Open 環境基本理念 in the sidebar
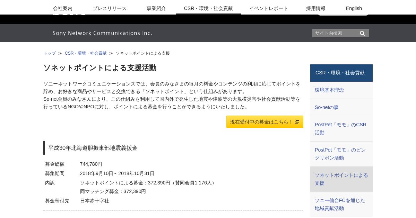 point(341,90)
